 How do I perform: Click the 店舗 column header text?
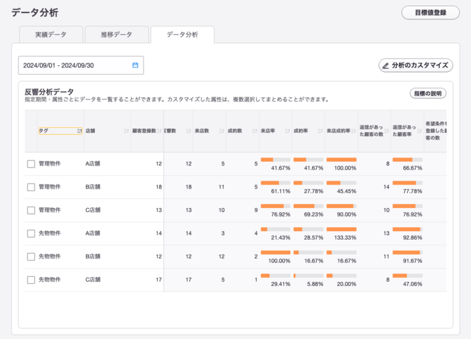pyautogui.click(x=90, y=131)
